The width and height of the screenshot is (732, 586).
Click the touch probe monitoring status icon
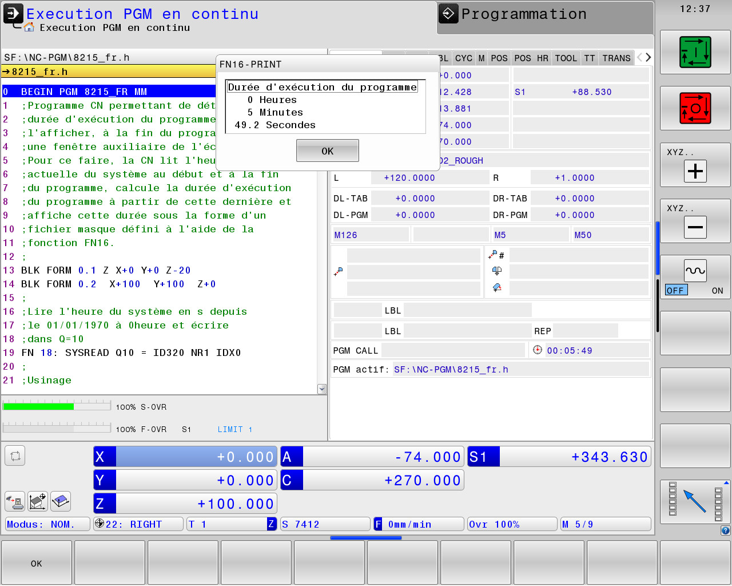click(15, 502)
